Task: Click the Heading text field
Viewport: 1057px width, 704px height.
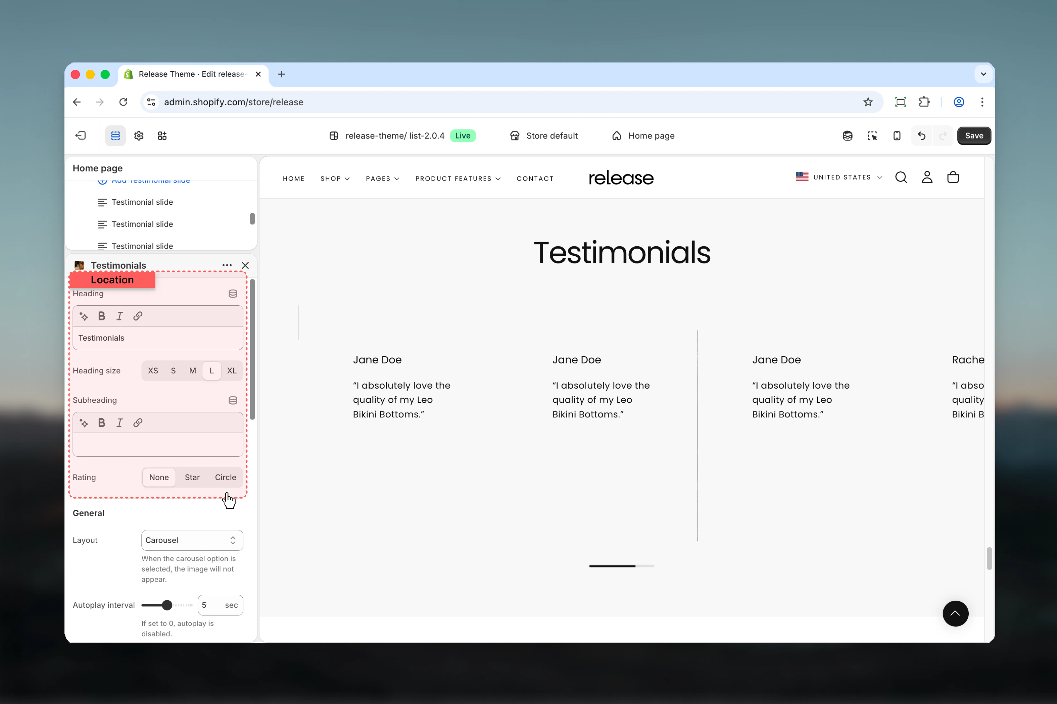Action: [158, 338]
